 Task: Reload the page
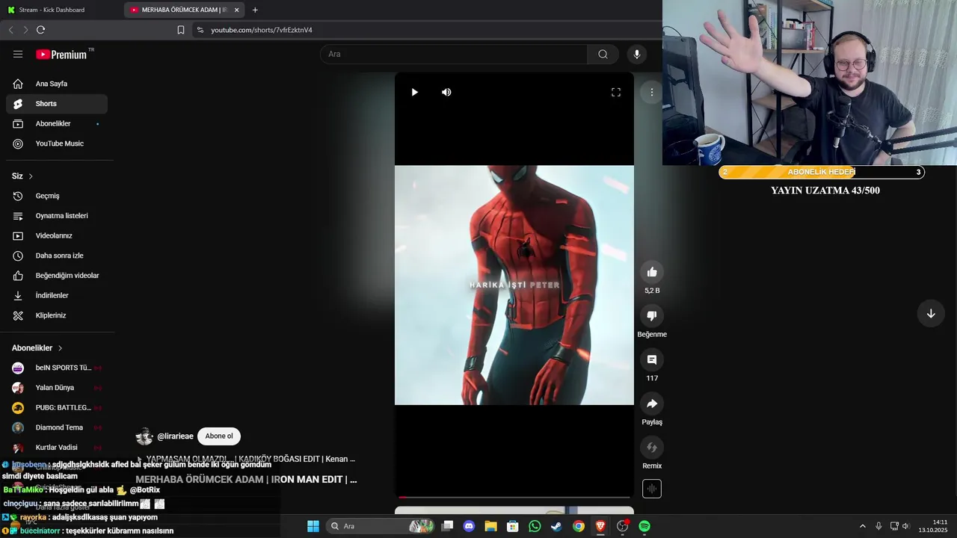point(40,30)
